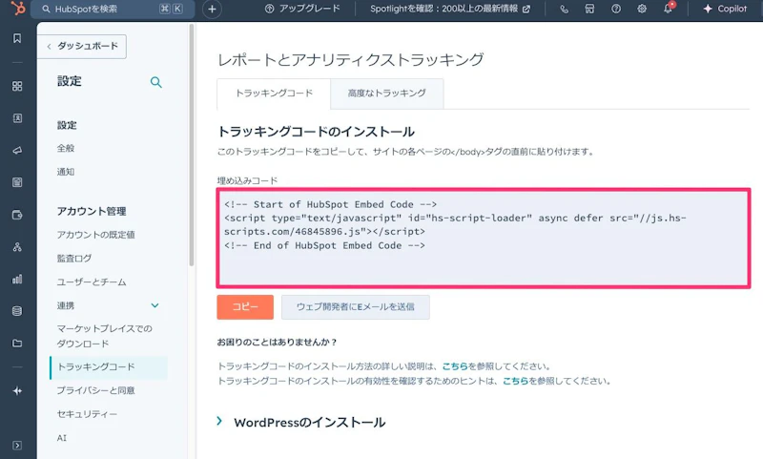Image resolution: width=763 pixels, height=459 pixels.
Task: Open 通知 settings
Action: [x=66, y=172]
